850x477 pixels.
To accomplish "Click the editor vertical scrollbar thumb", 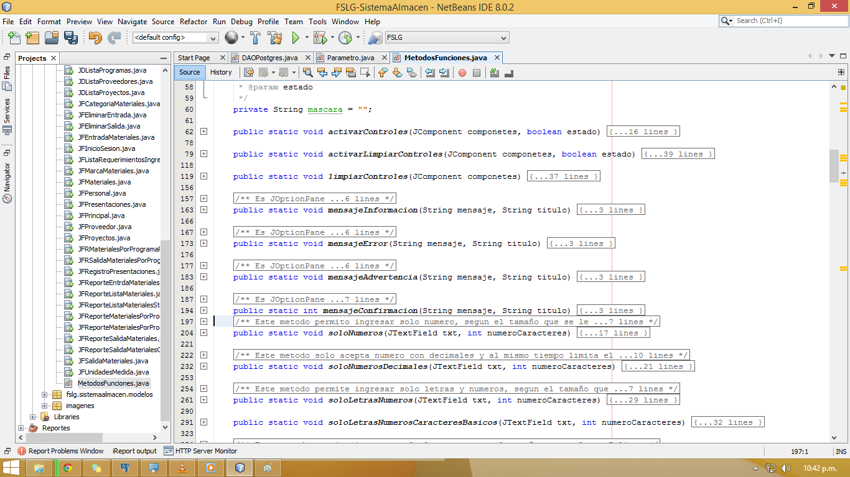I will (834, 166).
